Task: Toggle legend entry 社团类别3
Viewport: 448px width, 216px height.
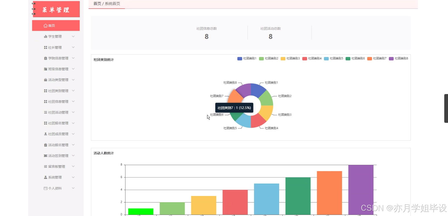Action: pyautogui.click(x=290, y=58)
